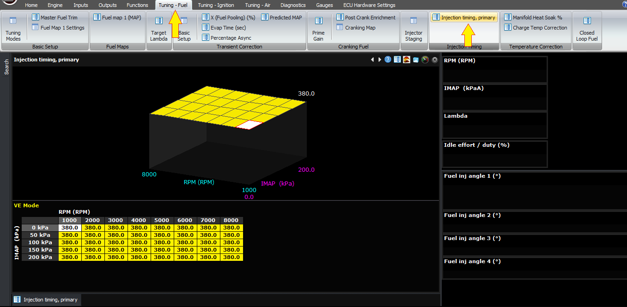This screenshot has height=307, width=627.
Task: Open Master Fuel Trim
Action: tap(55, 17)
